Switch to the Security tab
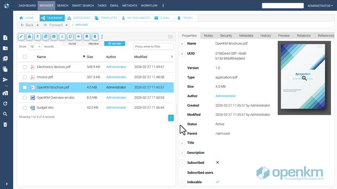The height and width of the screenshot is (189, 337). (226, 36)
